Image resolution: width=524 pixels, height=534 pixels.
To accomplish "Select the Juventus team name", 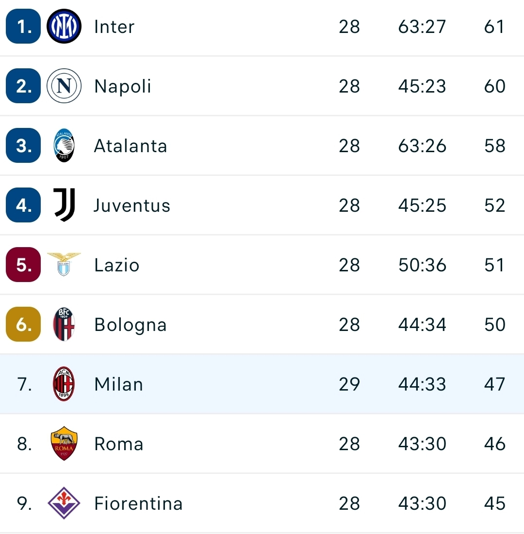I will click(131, 205).
